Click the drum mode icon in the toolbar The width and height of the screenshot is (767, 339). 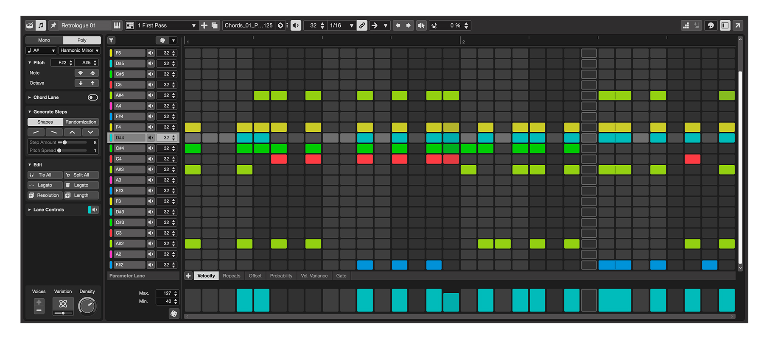coord(29,25)
